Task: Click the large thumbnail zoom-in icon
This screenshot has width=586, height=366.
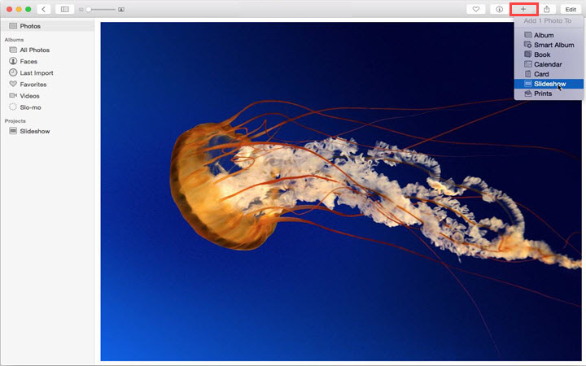Action: (121, 9)
